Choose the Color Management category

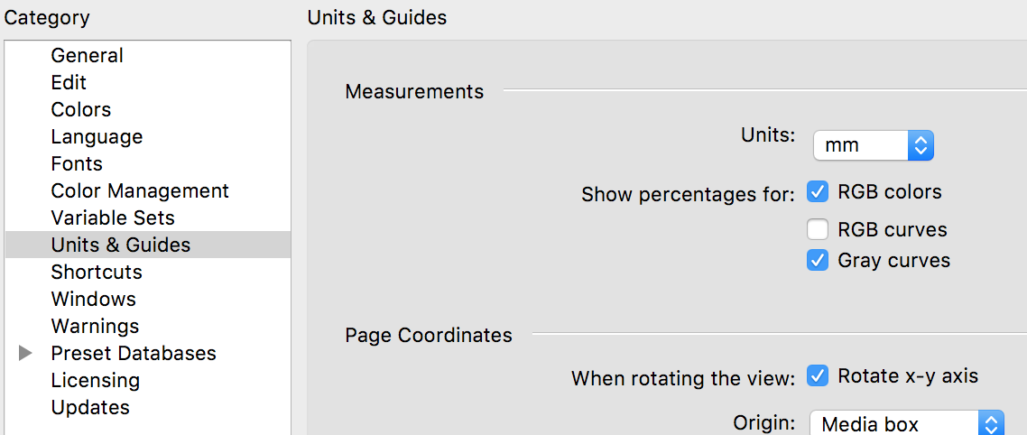click(140, 190)
